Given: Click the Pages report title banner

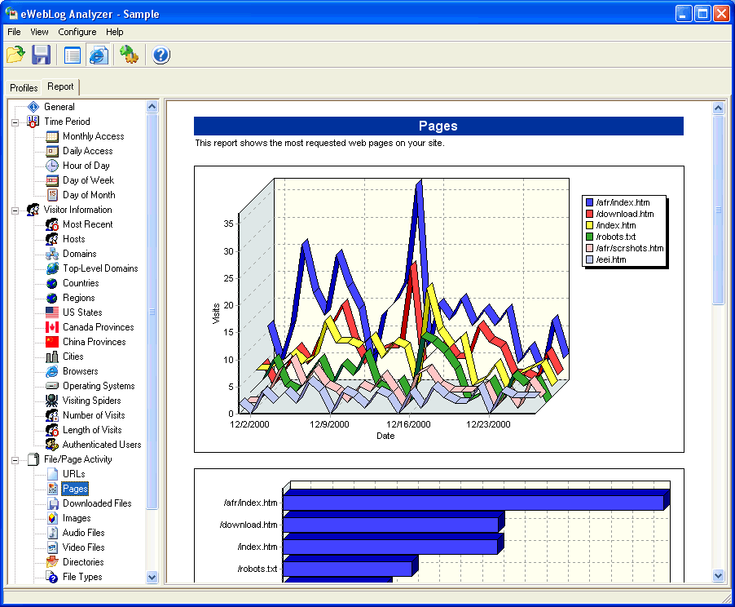Looking at the screenshot, I should coord(438,126).
